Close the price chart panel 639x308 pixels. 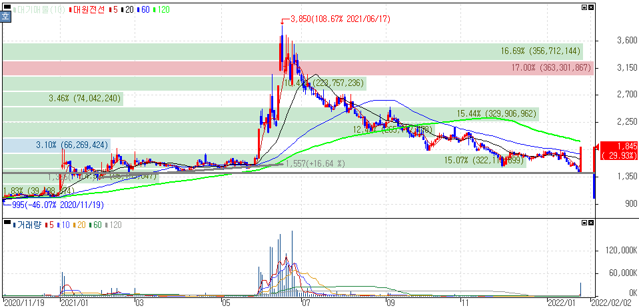click(x=591, y=7)
